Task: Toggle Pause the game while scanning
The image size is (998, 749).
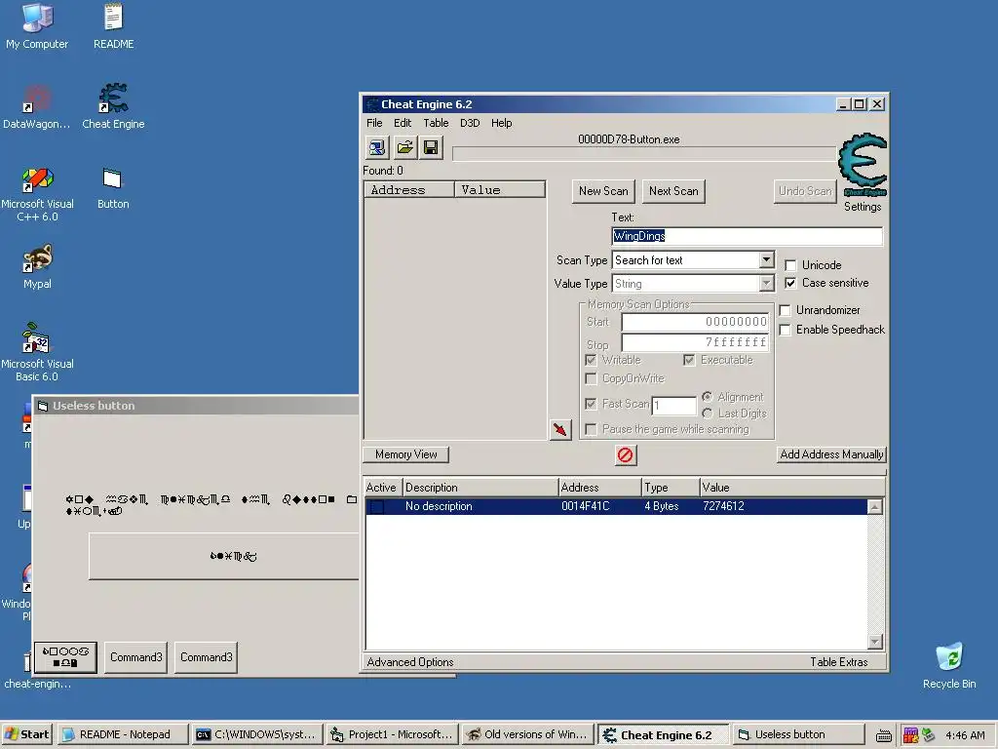Action: pyautogui.click(x=591, y=429)
